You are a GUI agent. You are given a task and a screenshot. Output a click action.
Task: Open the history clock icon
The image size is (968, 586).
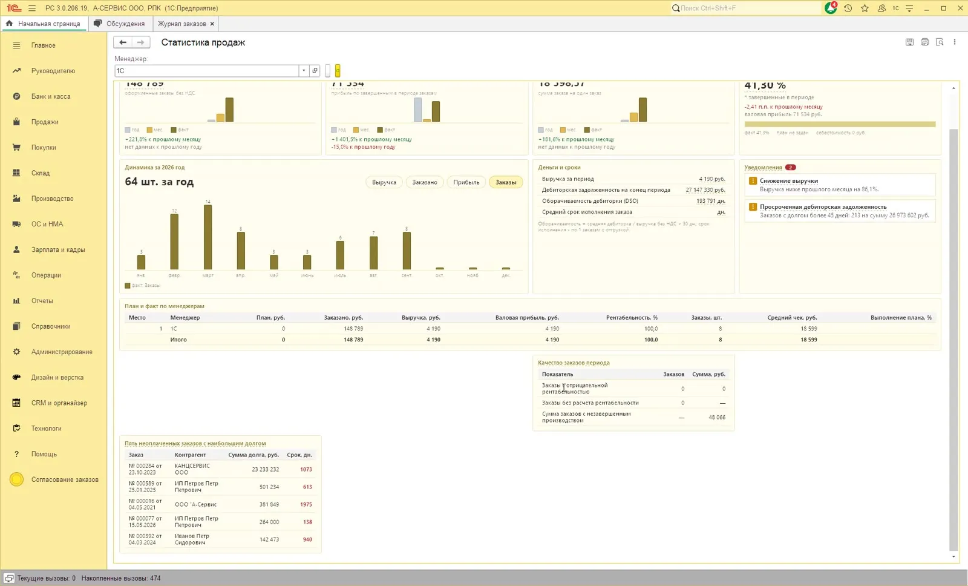coord(848,8)
